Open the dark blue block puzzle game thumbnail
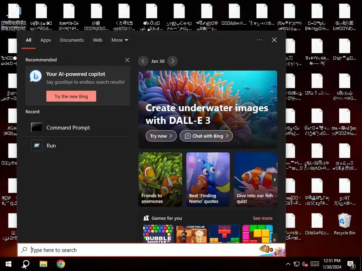The image size is (362, 271). [x=224, y=234]
